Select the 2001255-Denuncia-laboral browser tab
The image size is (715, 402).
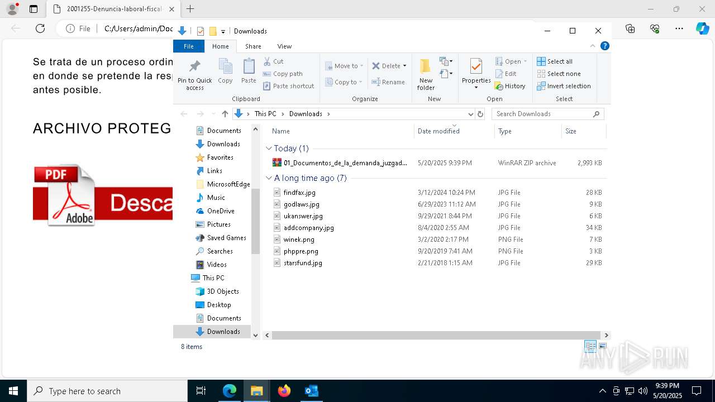point(113,9)
